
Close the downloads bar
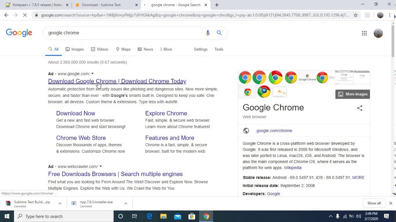(x=390, y=203)
